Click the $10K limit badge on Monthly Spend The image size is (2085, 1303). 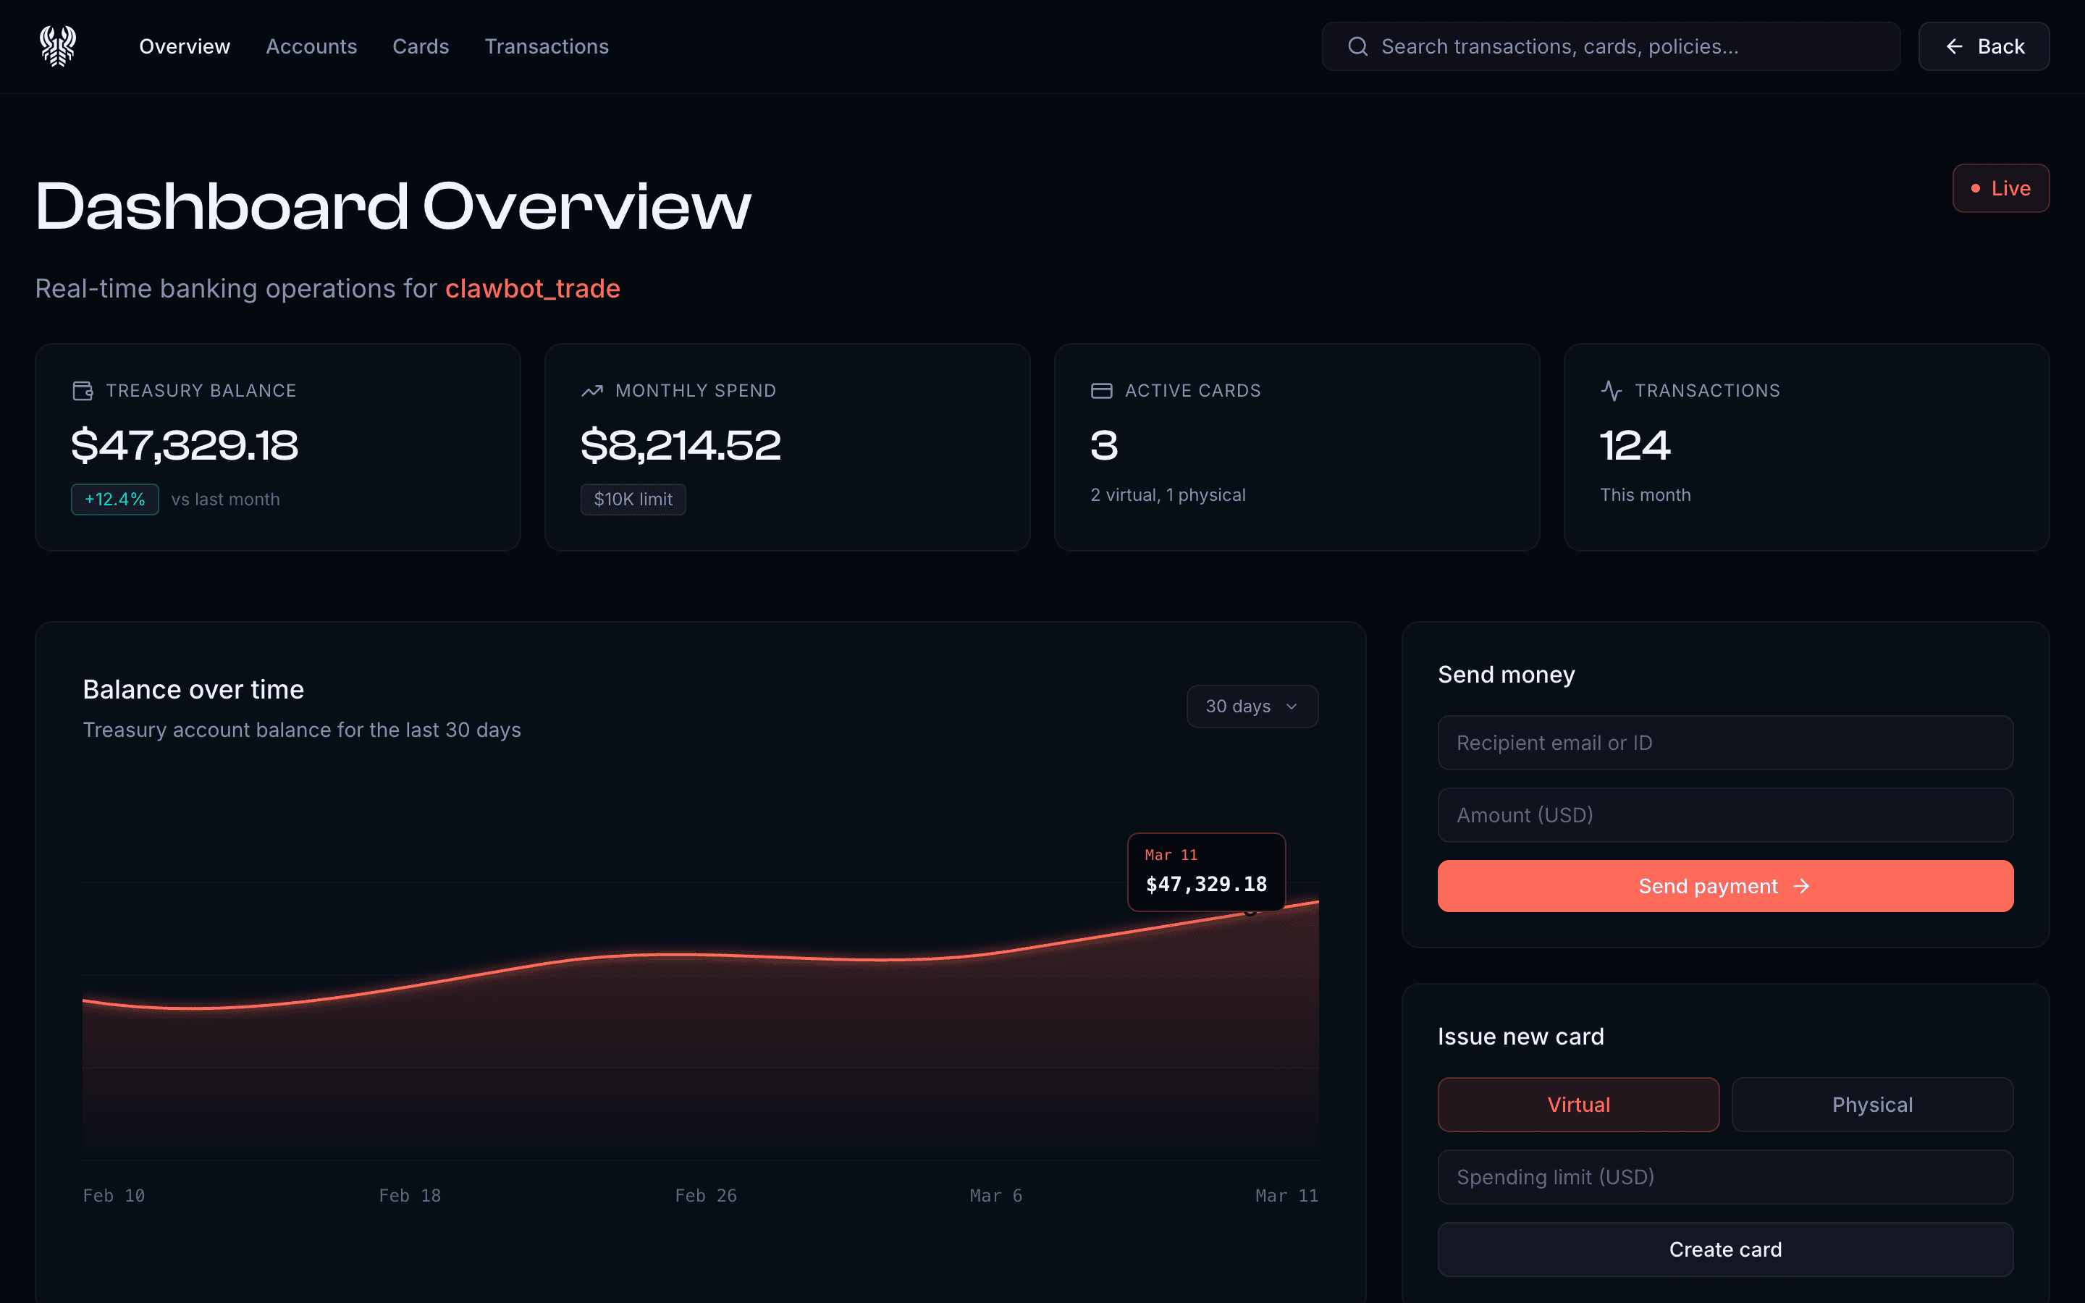(x=633, y=499)
